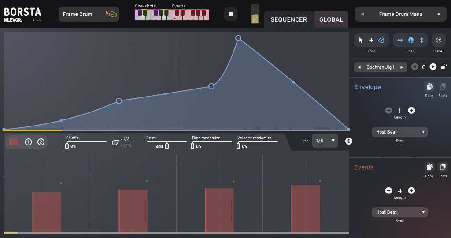This screenshot has height=238, width=451.
Task: Click the output level meter
Action: click(x=255, y=14)
